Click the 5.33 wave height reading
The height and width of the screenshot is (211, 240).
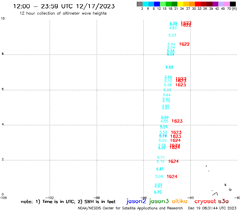172,35
